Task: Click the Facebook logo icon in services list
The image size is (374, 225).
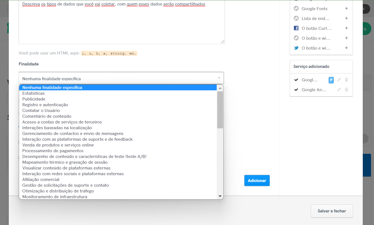Action: pyautogui.click(x=296, y=28)
